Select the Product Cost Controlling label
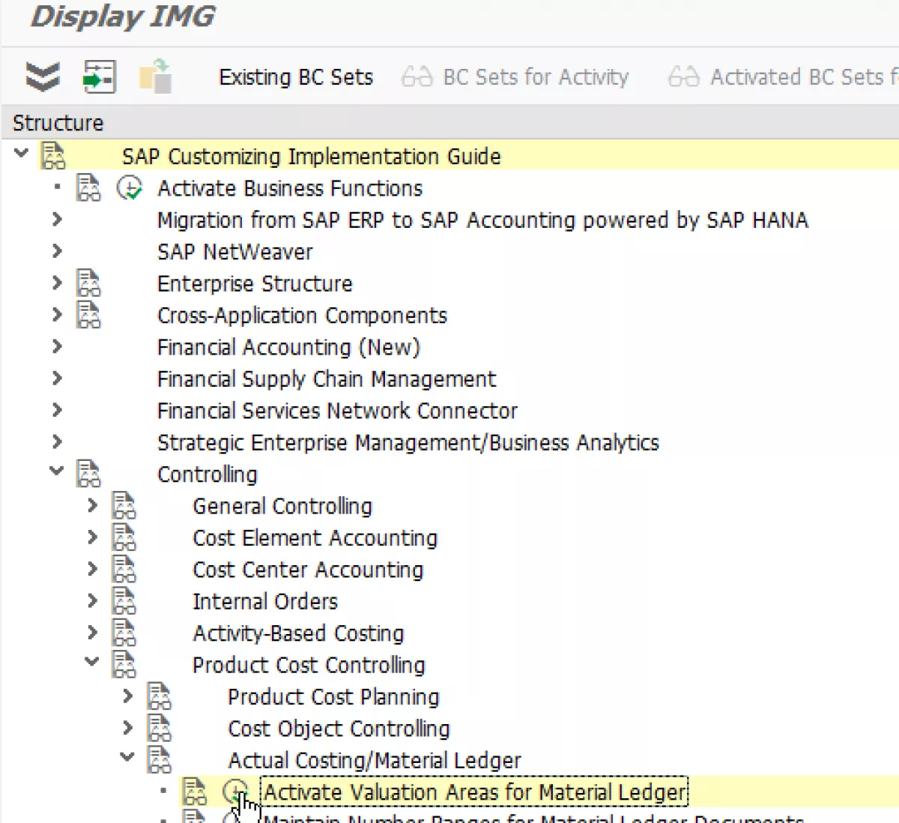Image resolution: width=899 pixels, height=823 pixels. [309, 665]
